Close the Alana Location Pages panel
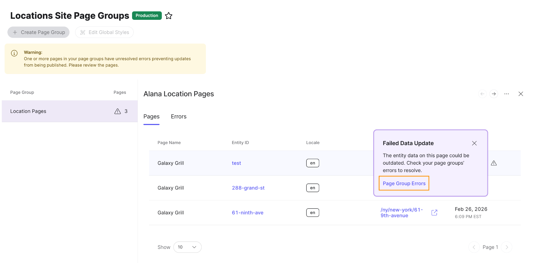This screenshot has width=542, height=263. tap(521, 94)
